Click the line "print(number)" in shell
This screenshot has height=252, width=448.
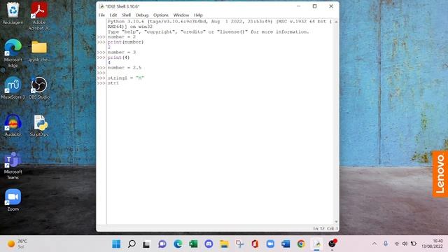point(125,42)
